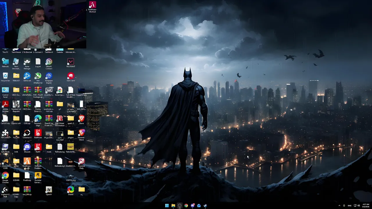Viewport: 372px width, 209px height.
Task: Open the Network desktop icon
Action: 5,63
